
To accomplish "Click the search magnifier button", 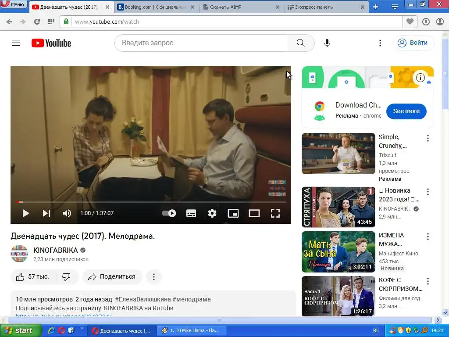I will [300, 43].
